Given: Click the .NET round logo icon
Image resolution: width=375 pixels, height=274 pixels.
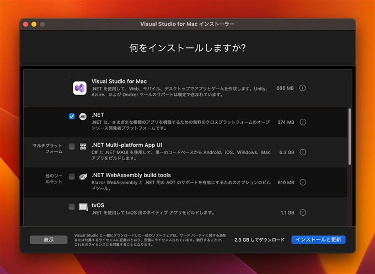Looking at the screenshot, I should click(83, 117).
